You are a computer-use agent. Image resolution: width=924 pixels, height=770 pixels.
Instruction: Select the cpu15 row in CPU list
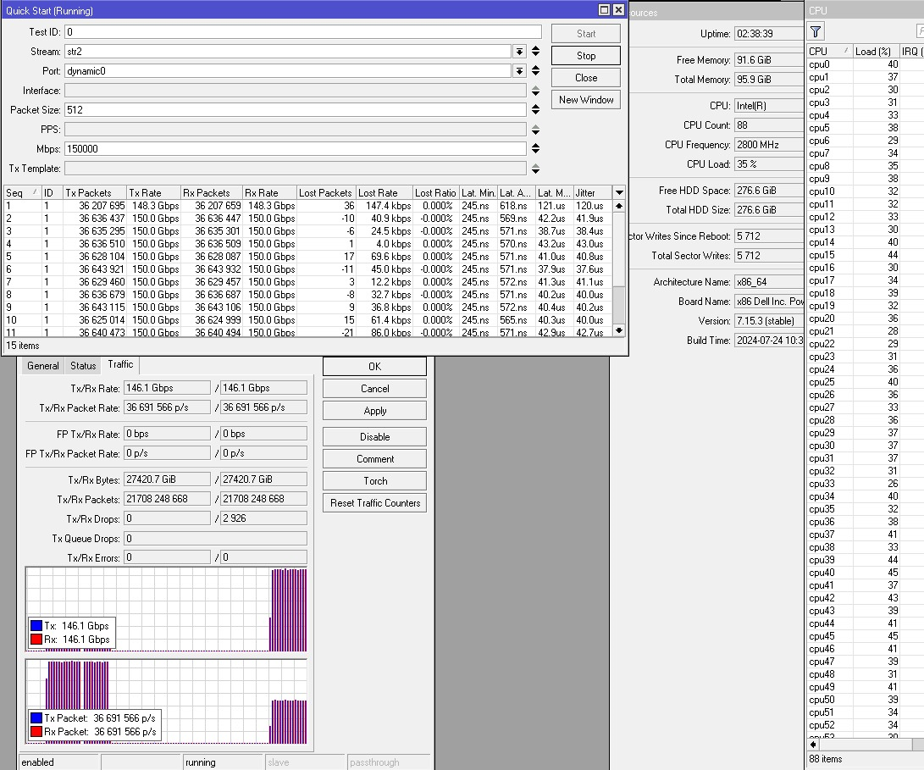coord(865,255)
